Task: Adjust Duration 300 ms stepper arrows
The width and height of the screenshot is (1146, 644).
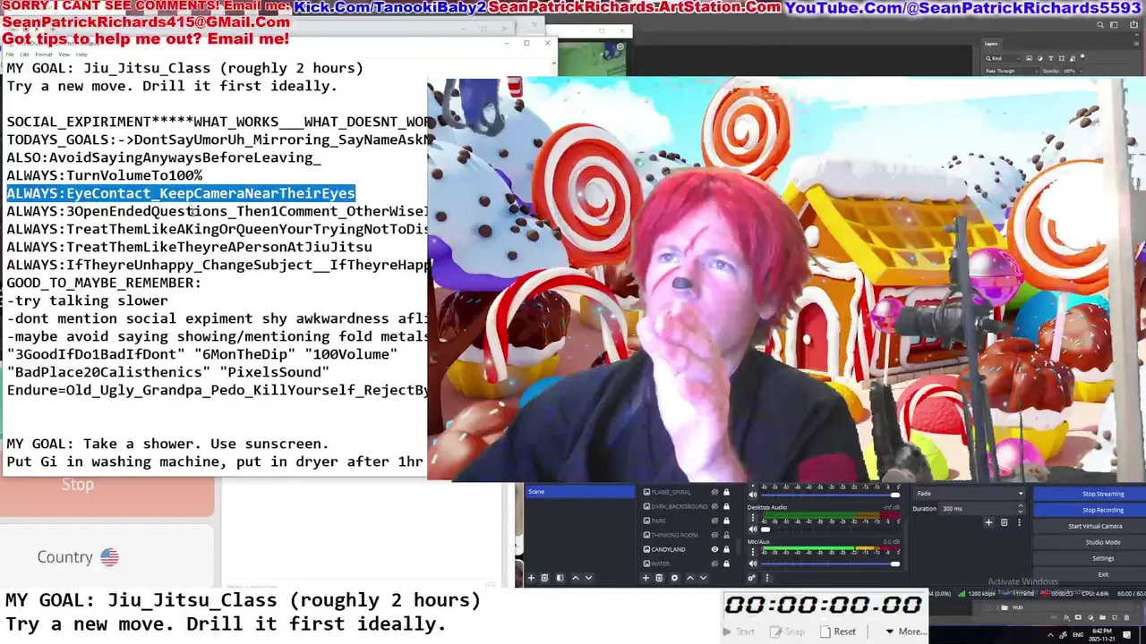Action: [1020, 508]
